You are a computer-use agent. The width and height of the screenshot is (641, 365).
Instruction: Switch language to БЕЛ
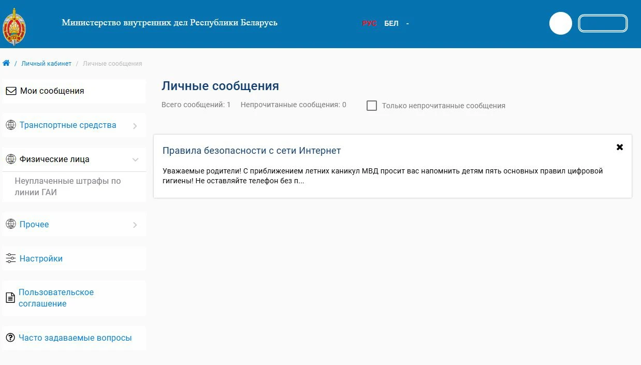[391, 23]
